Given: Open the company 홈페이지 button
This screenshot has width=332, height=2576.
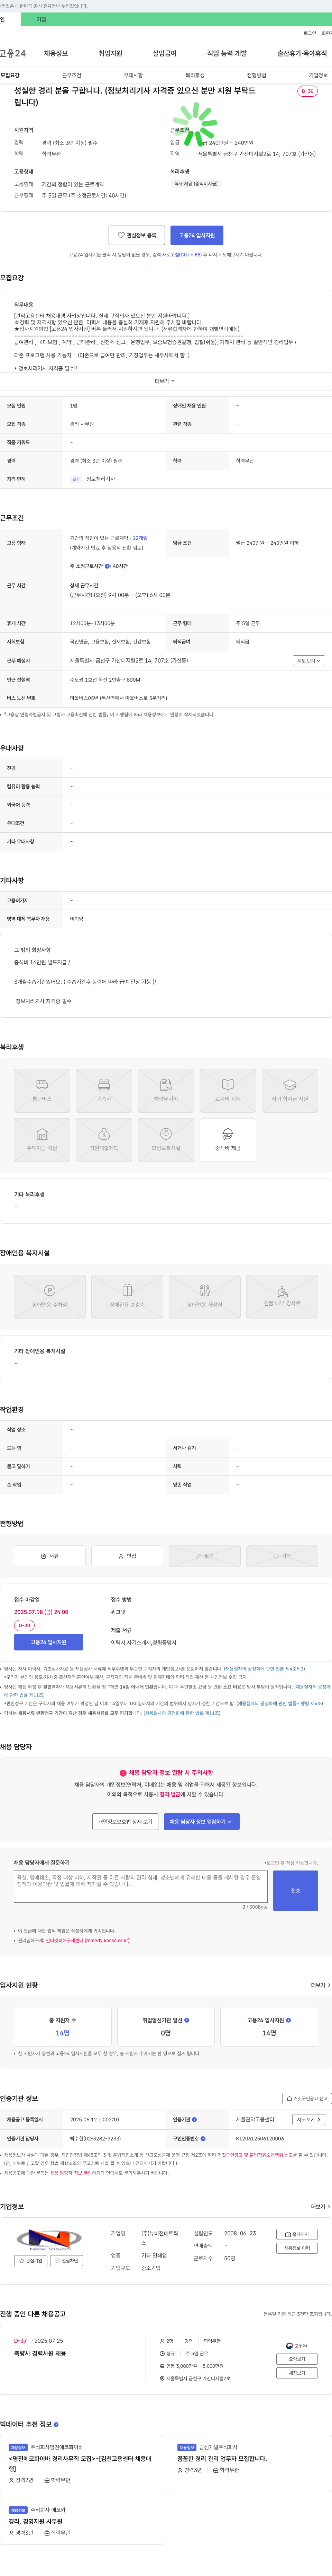Looking at the screenshot, I should coord(297,2234).
